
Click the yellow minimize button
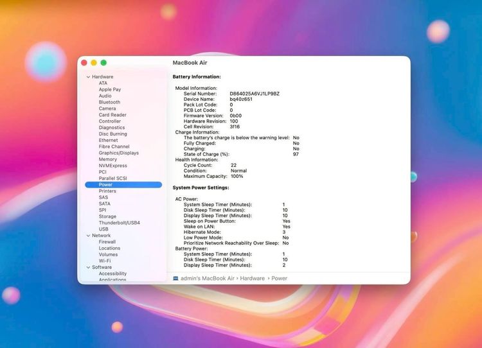[x=94, y=63]
